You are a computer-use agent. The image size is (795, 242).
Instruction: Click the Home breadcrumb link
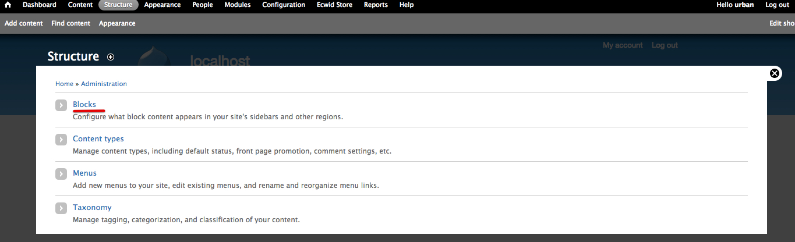(64, 84)
